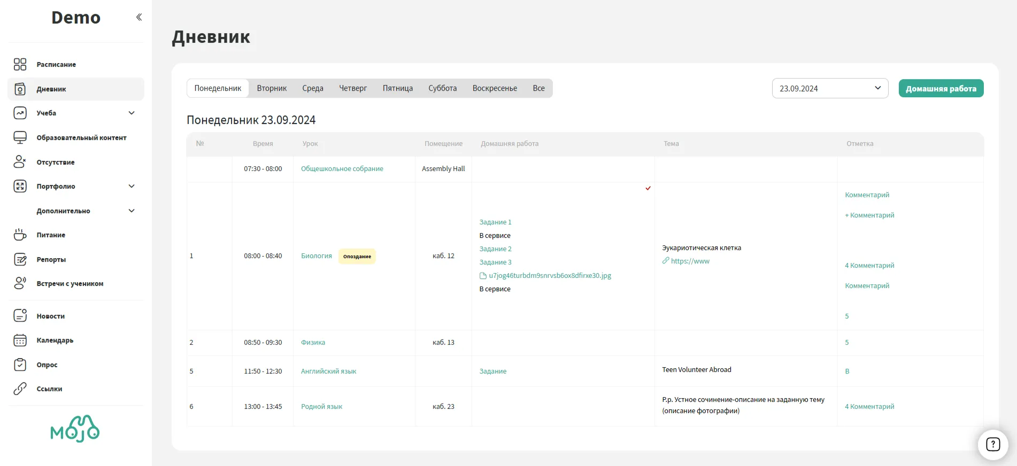The image size is (1017, 466).
Task: Click the red checkmark in Биология homework
Action: click(648, 188)
